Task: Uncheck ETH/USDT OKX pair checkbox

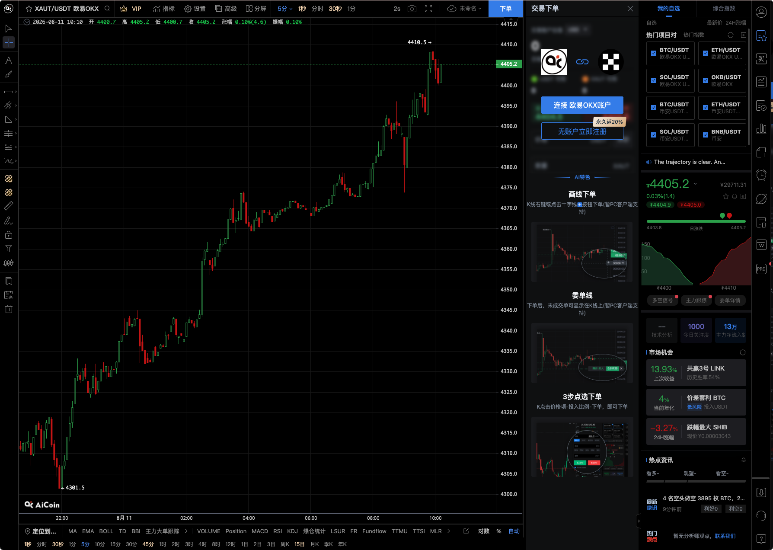Action: click(x=706, y=53)
